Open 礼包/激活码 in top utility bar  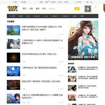pos(53,2)
